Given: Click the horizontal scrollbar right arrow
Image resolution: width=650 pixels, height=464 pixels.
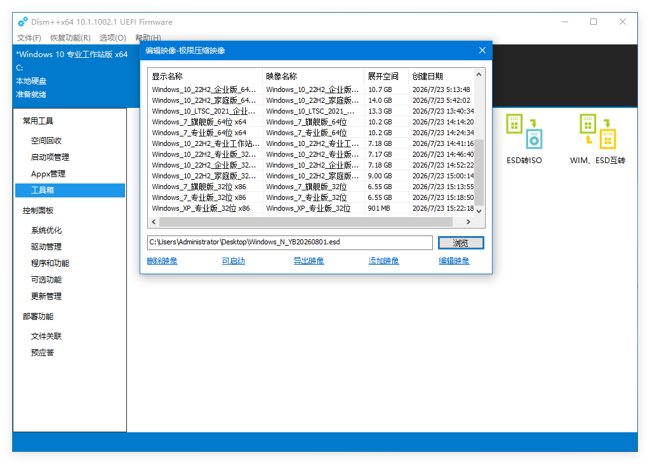Looking at the screenshot, I should tap(468, 222).
